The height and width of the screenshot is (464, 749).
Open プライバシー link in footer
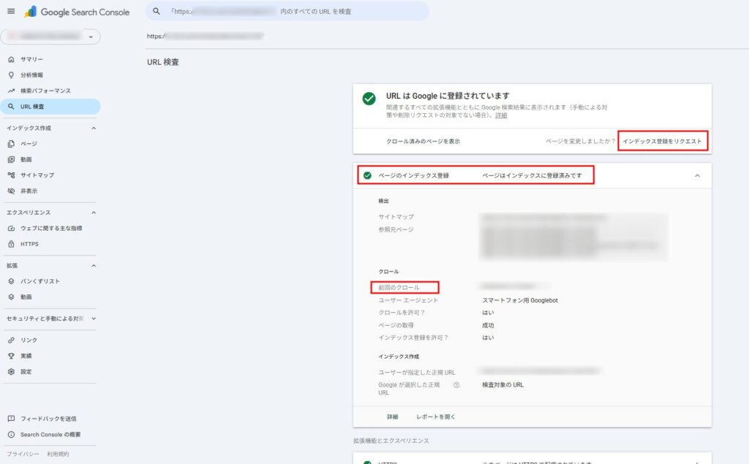pos(23,454)
